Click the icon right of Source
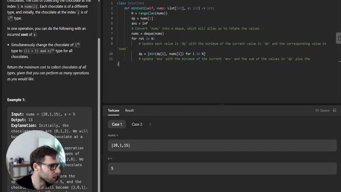The width and height of the screenshot is (341, 192). point(335,110)
